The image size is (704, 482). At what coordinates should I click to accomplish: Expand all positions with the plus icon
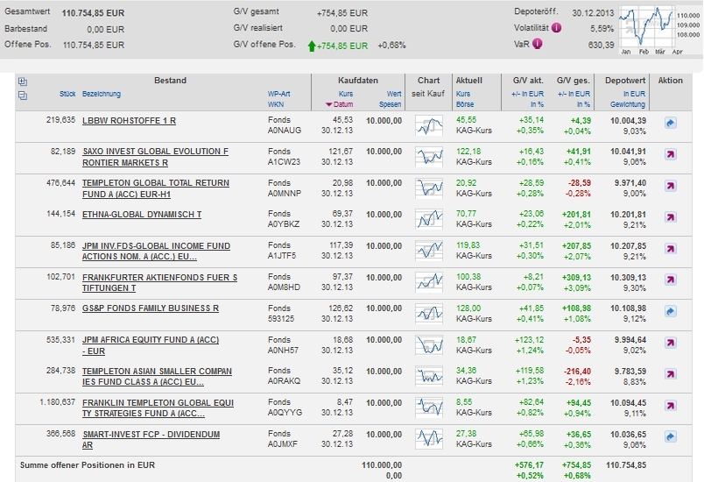coord(23,82)
